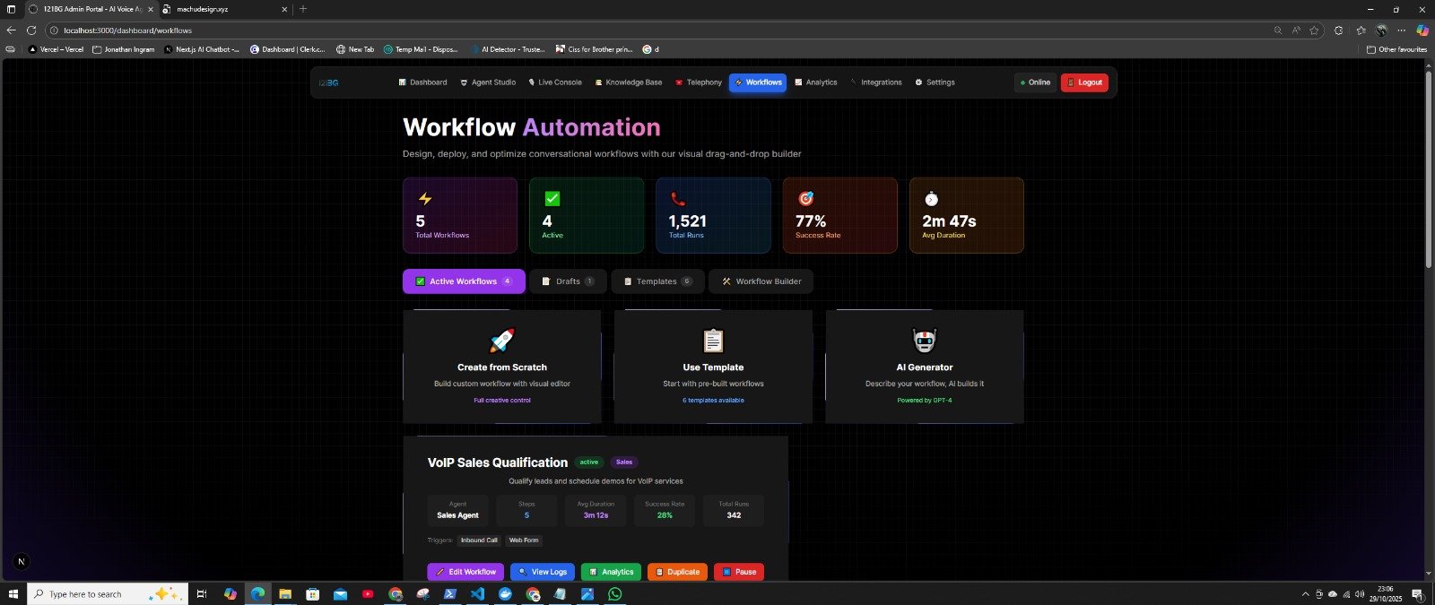The width and height of the screenshot is (1435, 605).
Task: Click the View Logs button
Action: (543, 572)
